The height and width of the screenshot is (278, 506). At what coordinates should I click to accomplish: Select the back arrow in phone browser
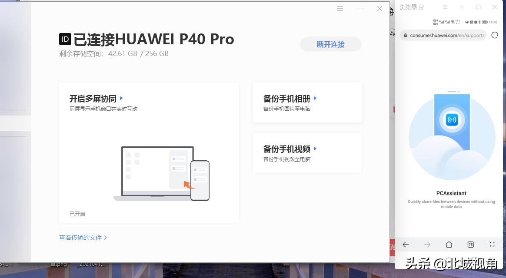click(x=406, y=245)
